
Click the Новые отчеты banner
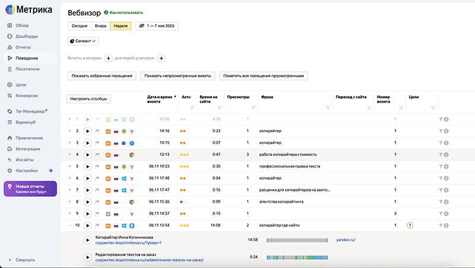pyautogui.click(x=30, y=189)
